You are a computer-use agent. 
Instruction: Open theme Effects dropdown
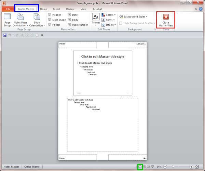pos(109,25)
